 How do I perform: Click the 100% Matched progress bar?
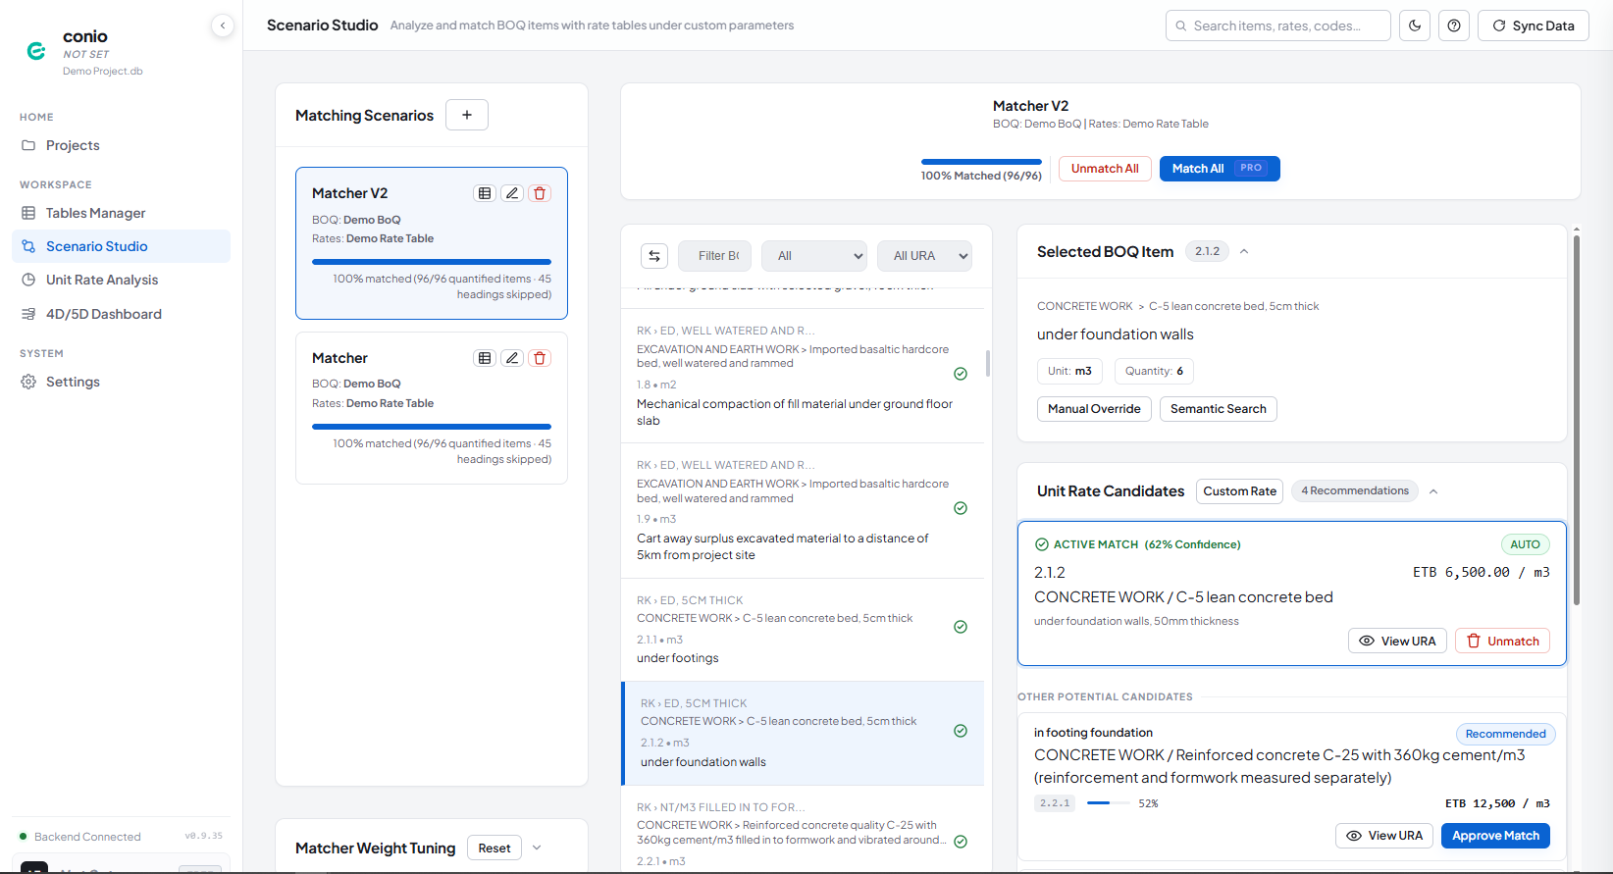pos(981,162)
